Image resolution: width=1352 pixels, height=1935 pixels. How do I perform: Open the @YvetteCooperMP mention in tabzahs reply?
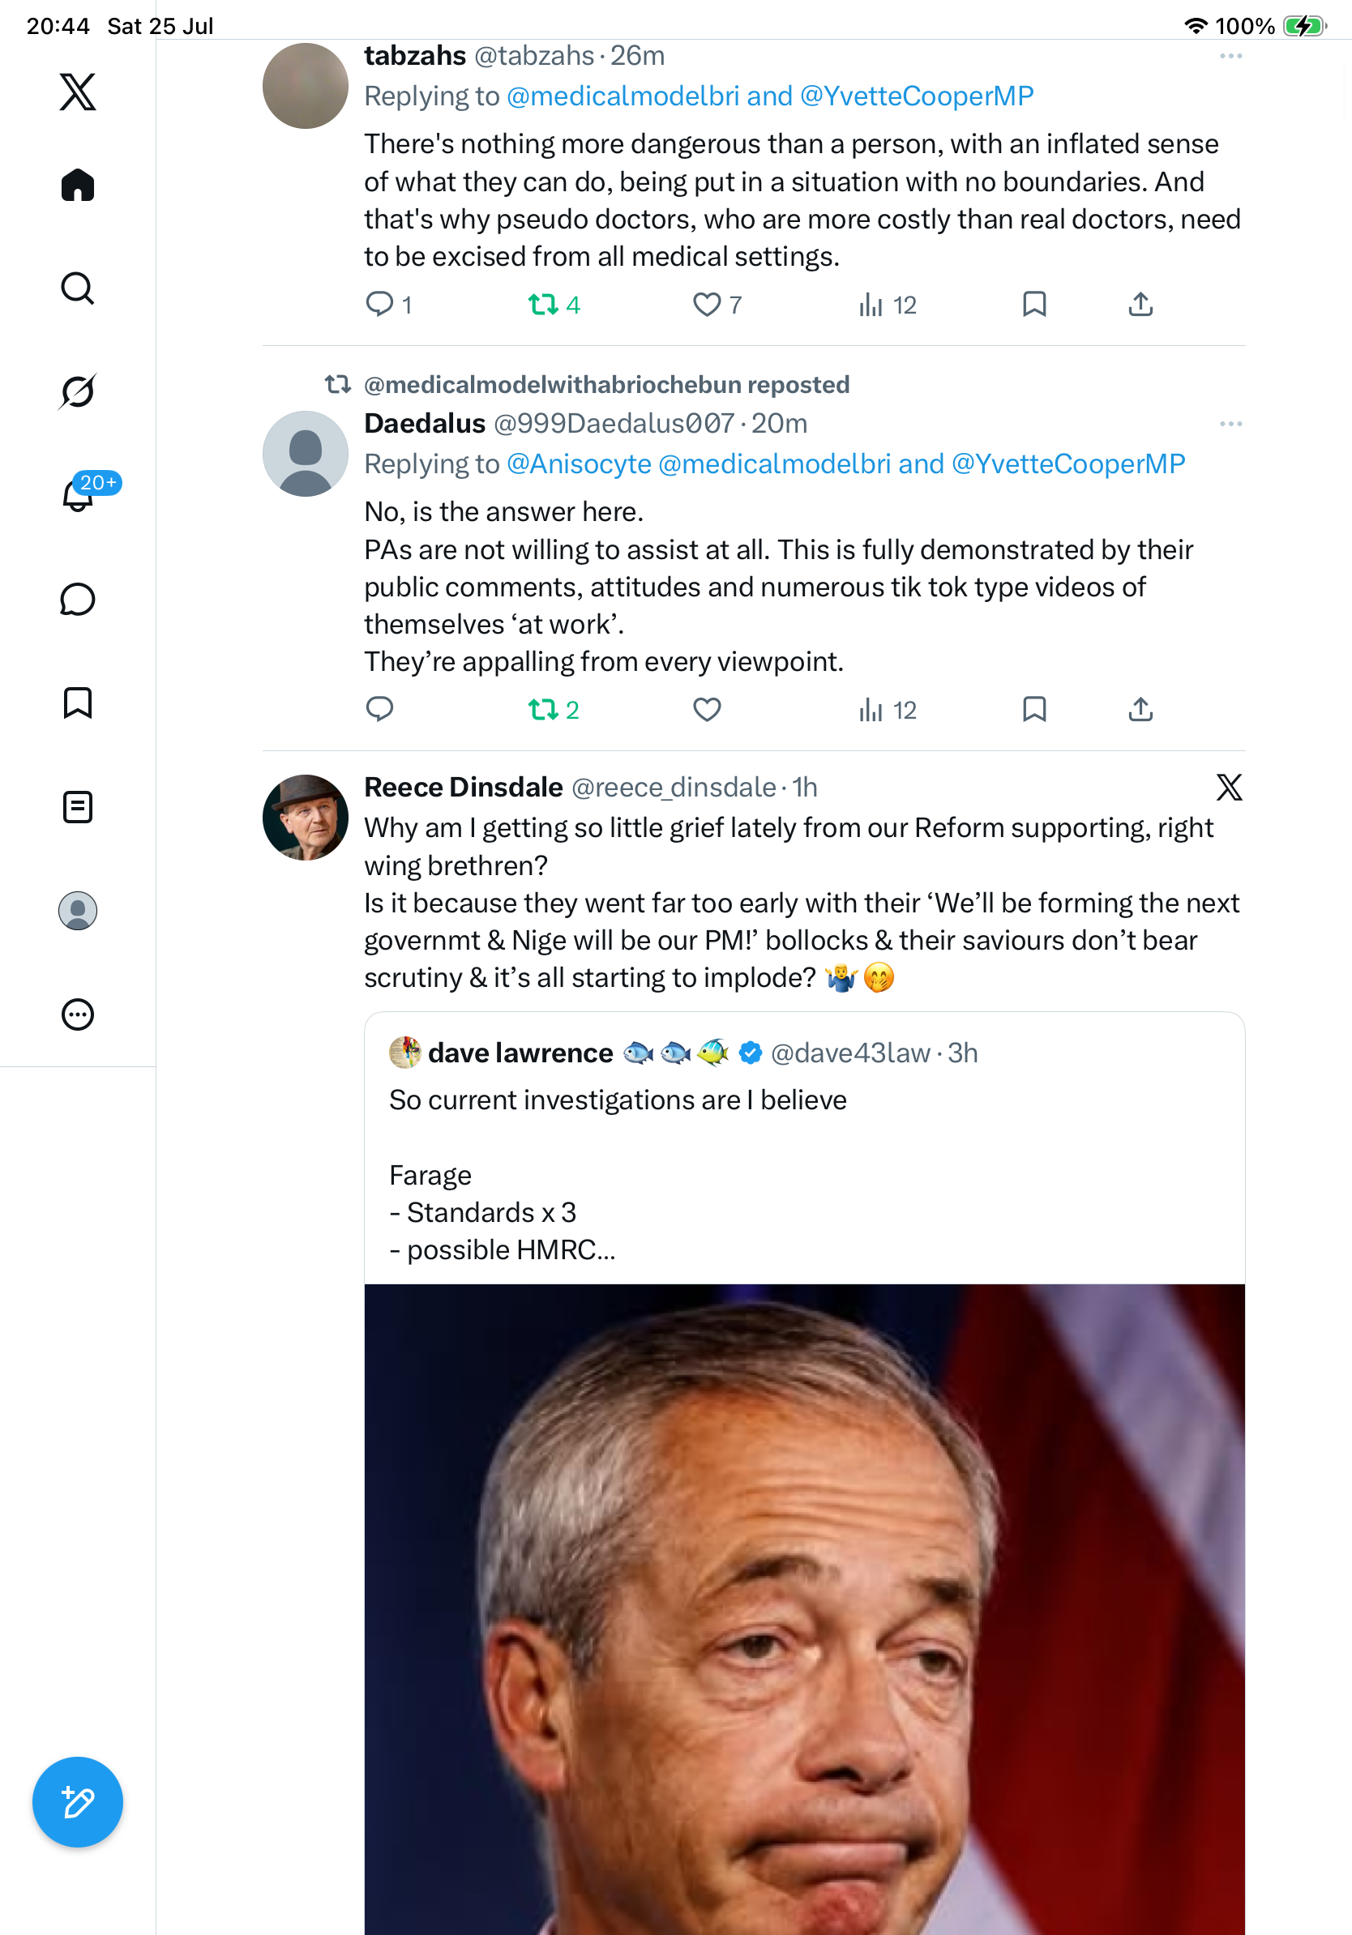916,96
